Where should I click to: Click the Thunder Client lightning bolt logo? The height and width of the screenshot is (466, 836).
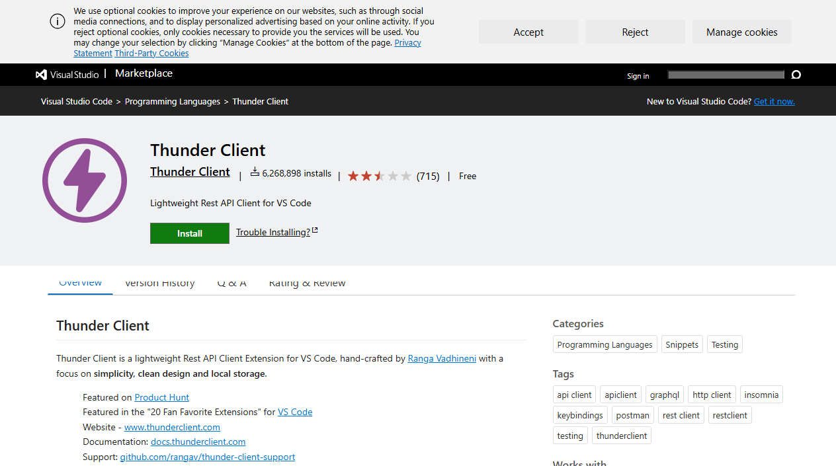click(x=85, y=180)
